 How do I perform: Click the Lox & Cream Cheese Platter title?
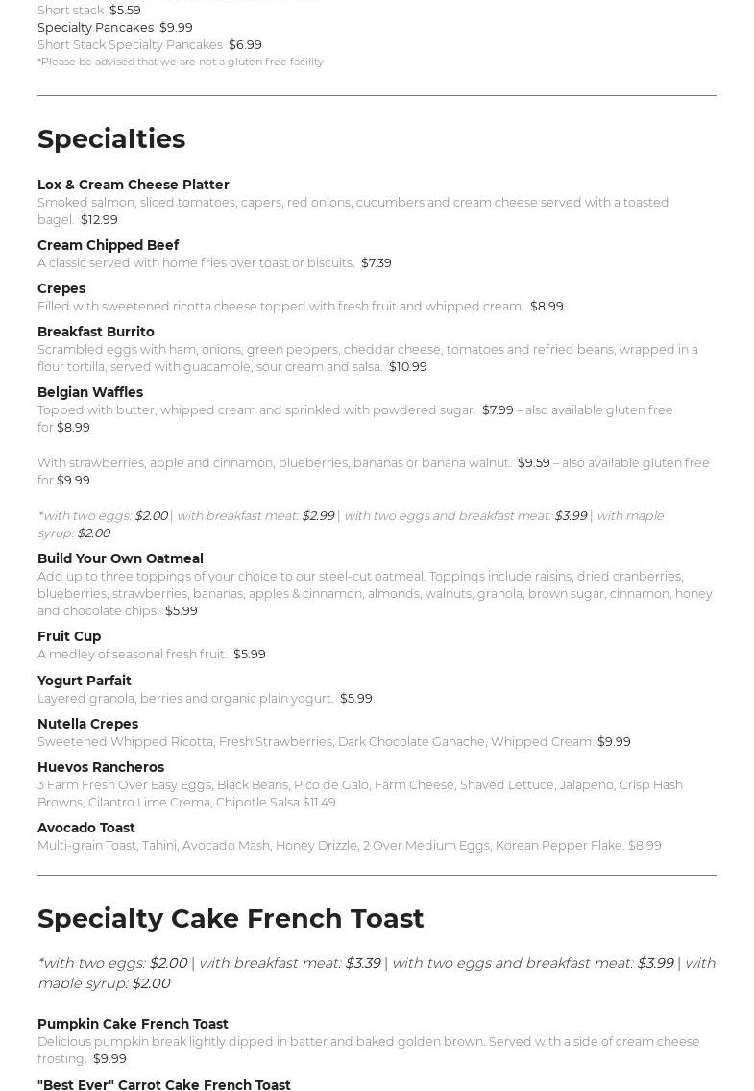coord(134,185)
